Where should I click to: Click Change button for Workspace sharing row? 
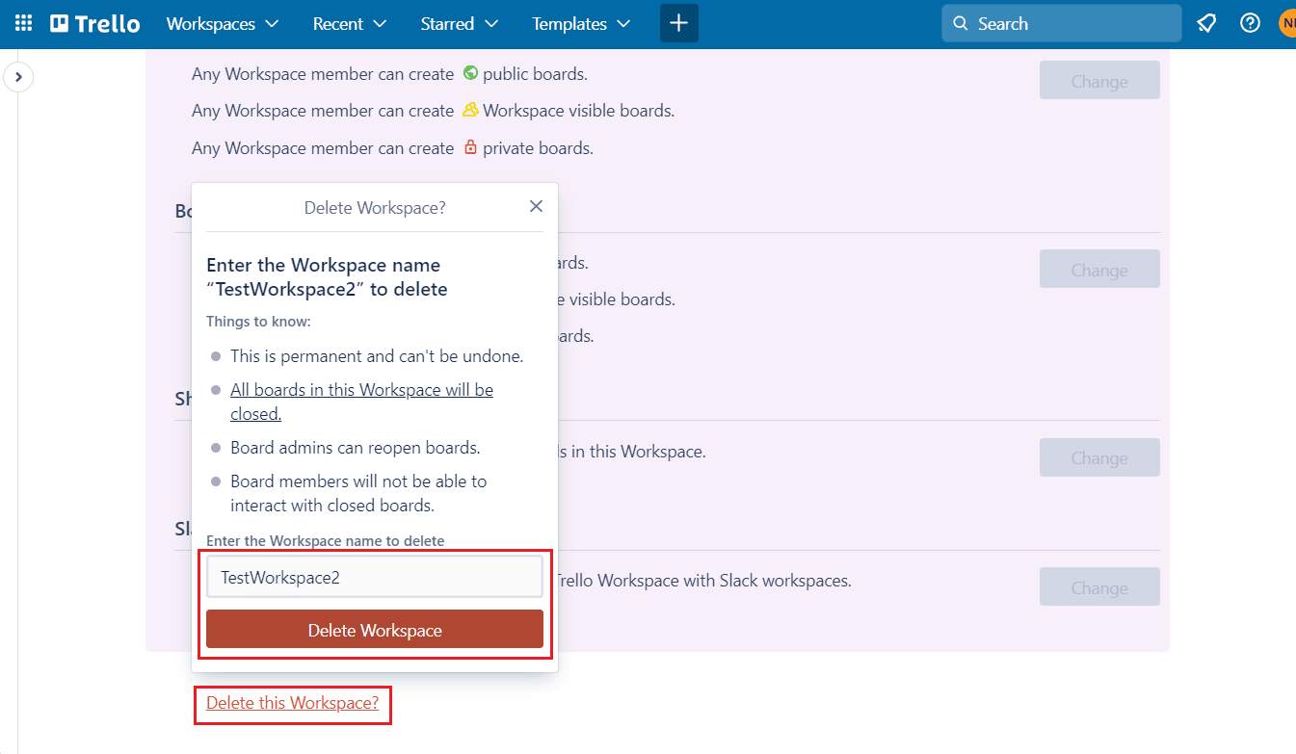pyautogui.click(x=1099, y=457)
